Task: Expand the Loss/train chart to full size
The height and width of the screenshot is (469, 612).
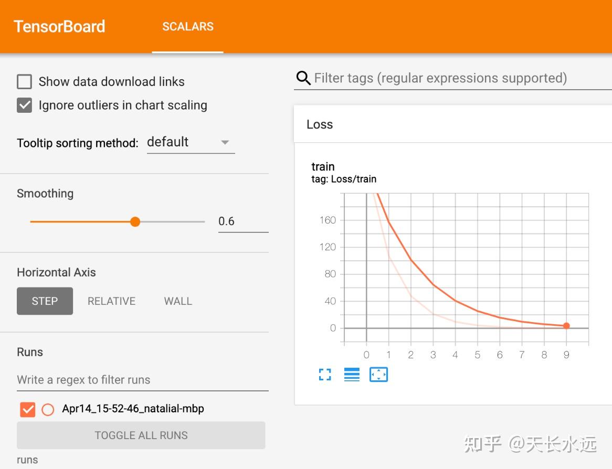Action: [x=325, y=375]
